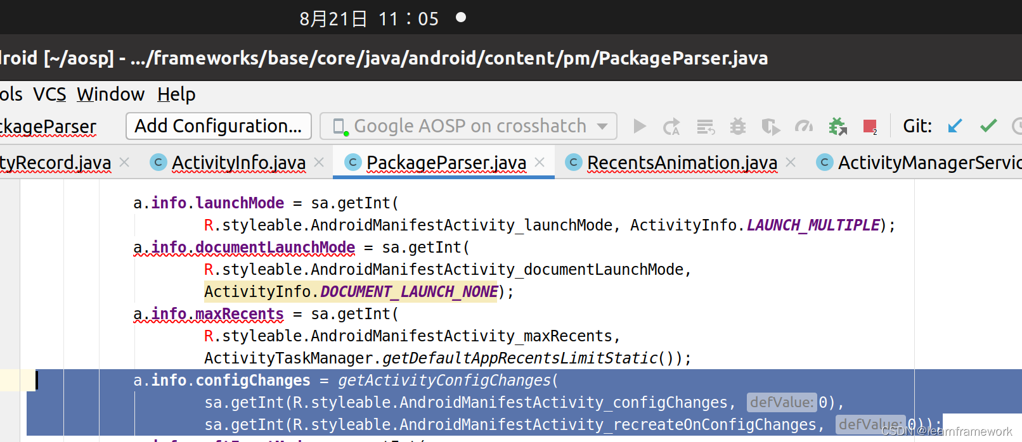1022x442 pixels.
Task: Click the Profiler gauge icon
Action: coord(804,127)
